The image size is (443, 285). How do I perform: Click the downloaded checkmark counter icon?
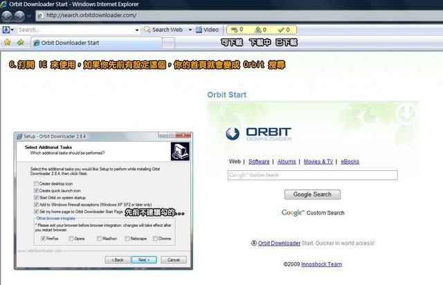(x=281, y=30)
